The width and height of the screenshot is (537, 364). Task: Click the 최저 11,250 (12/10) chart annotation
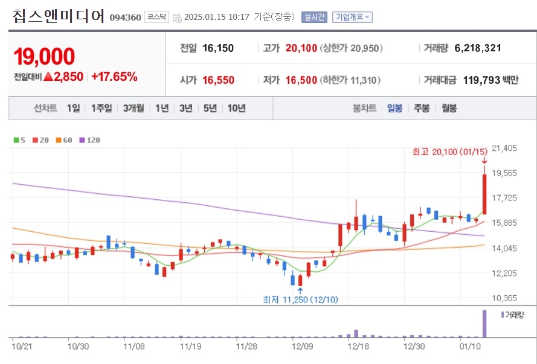(x=300, y=299)
